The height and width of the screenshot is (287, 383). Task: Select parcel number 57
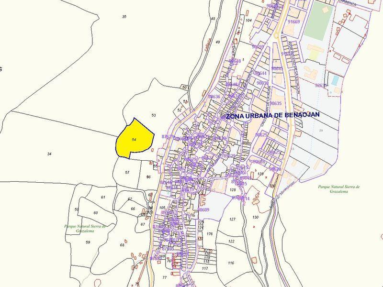(x=127, y=173)
